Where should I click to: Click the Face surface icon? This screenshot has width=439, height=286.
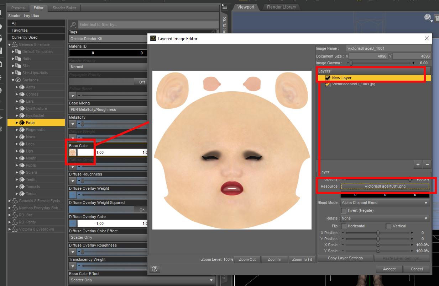[22, 123]
